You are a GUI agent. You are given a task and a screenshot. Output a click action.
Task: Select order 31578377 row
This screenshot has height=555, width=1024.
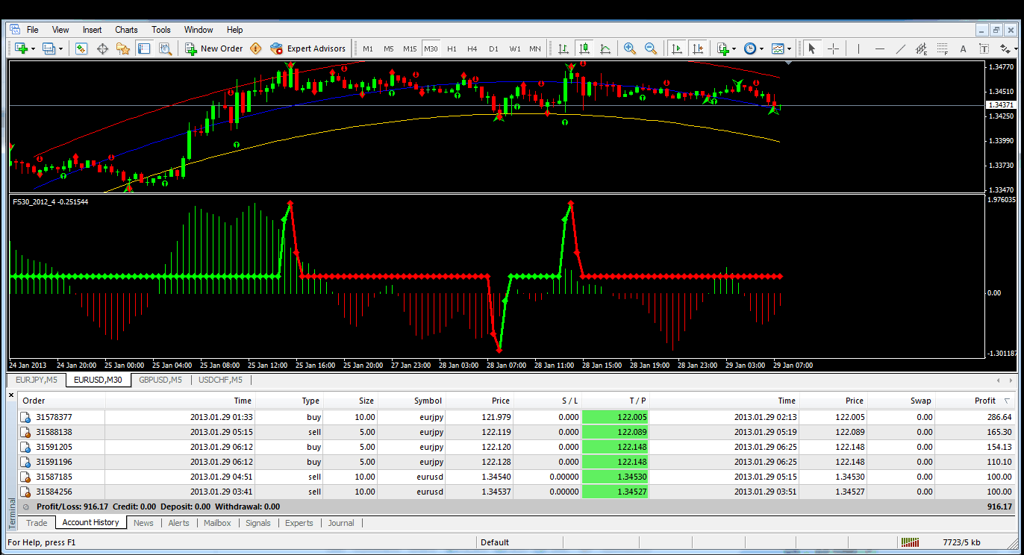click(516, 417)
